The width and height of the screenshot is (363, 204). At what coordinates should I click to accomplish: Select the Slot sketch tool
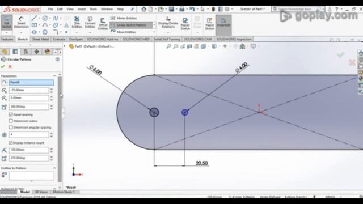pyautogui.click(x=34, y=32)
